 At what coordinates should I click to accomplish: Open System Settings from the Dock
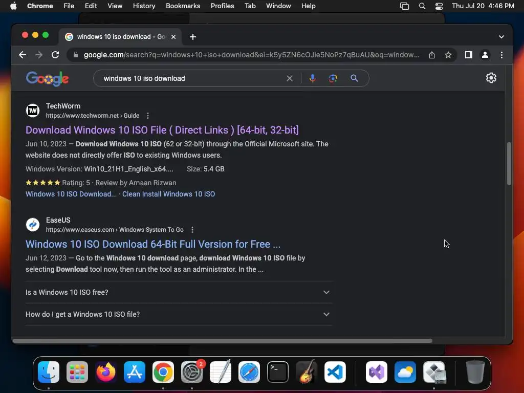click(192, 372)
